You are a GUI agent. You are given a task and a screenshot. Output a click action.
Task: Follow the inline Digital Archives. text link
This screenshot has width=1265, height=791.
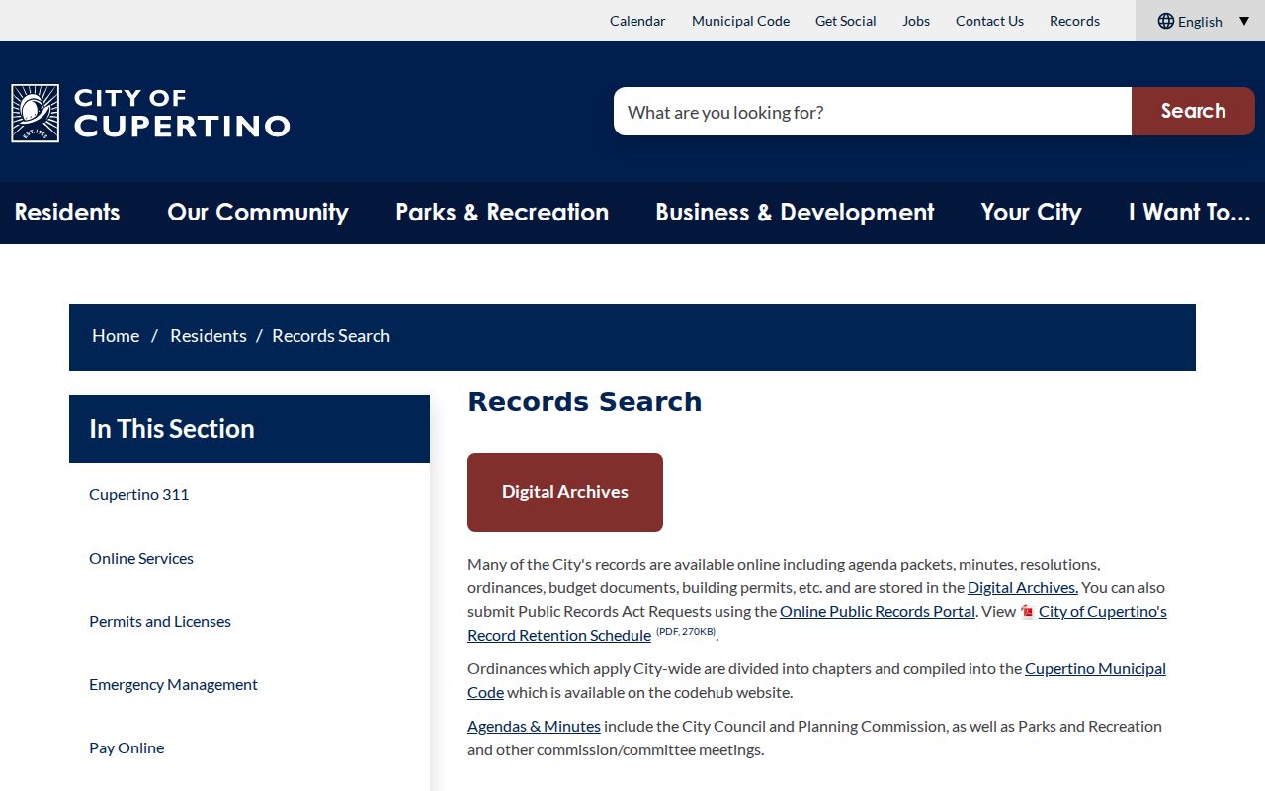click(1023, 587)
